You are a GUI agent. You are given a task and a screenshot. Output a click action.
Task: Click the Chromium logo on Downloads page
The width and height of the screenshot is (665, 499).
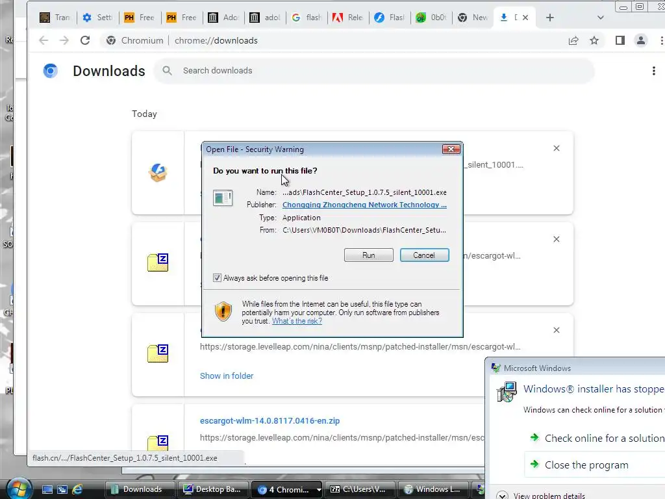click(51, 71)
